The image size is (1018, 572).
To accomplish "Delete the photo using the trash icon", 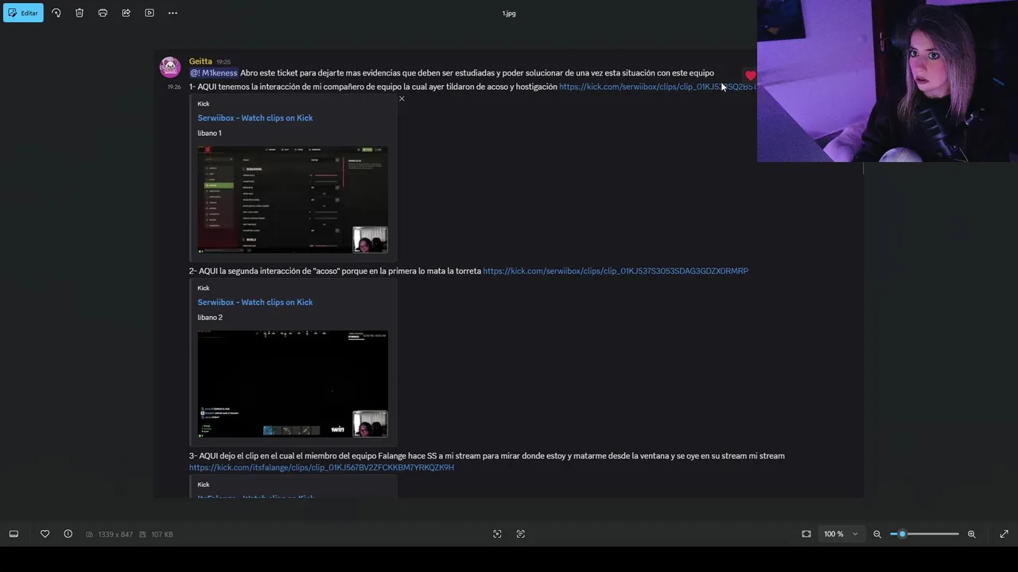I will tap(80, 13).
